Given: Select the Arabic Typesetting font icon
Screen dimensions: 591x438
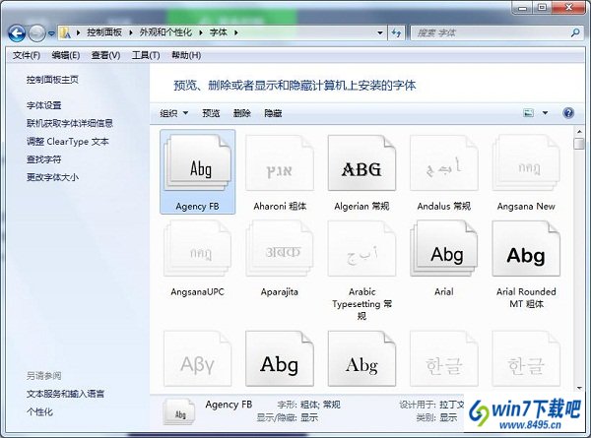Looking at the screenshot, I should point(361,249).
